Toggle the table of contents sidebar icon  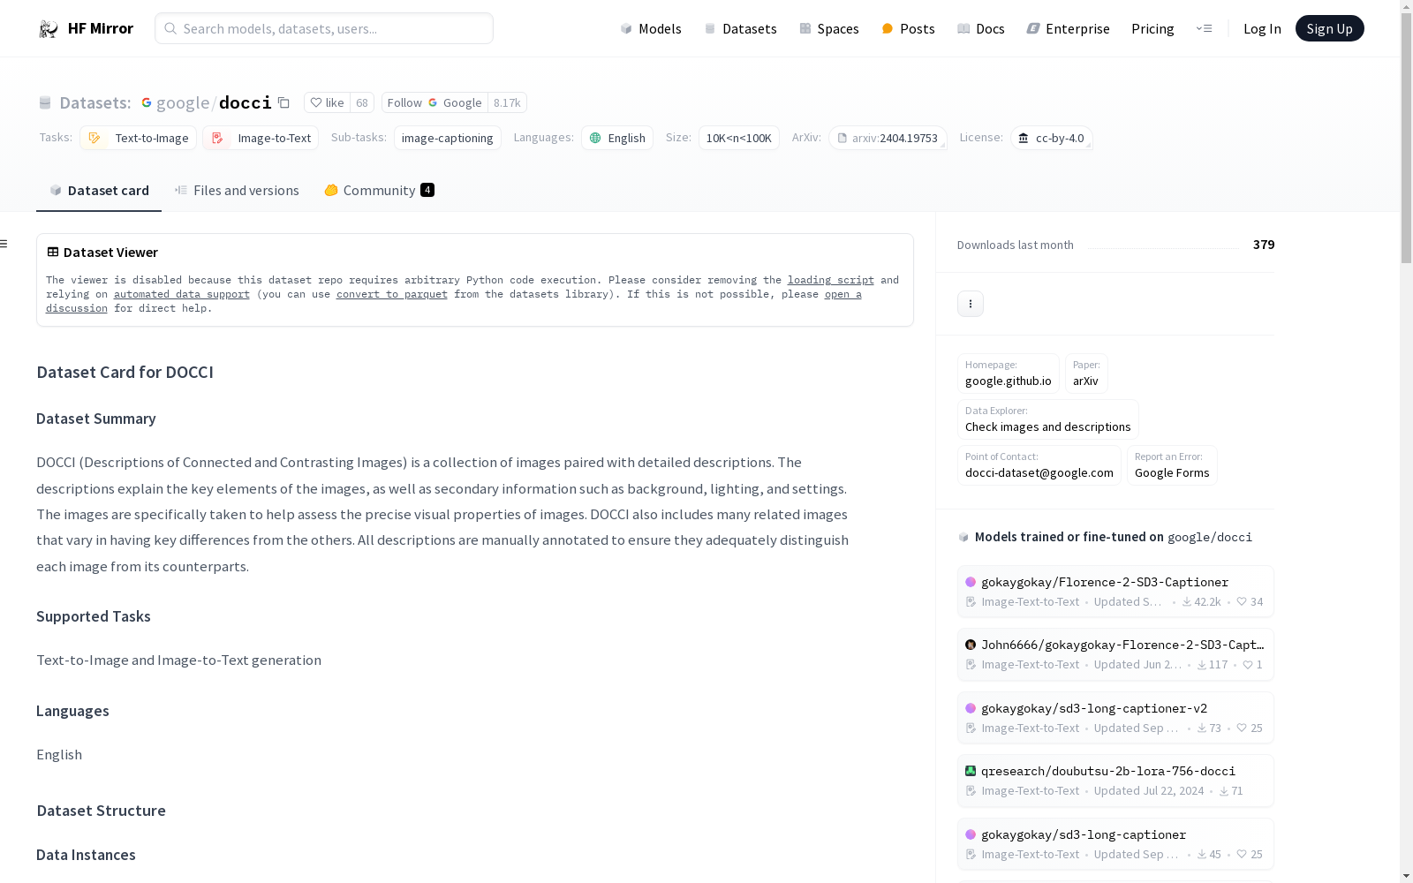(4, 244)
